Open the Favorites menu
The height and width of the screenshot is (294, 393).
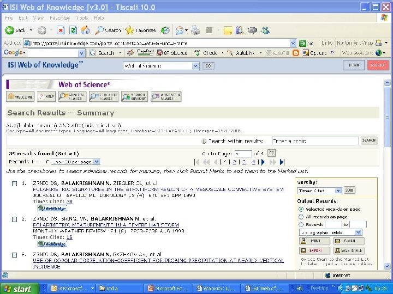click(x=59, y=18)
